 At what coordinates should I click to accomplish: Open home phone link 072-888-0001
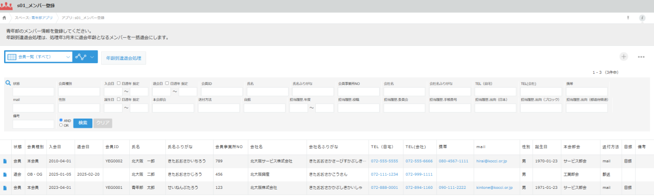click(x=384, y=188)
